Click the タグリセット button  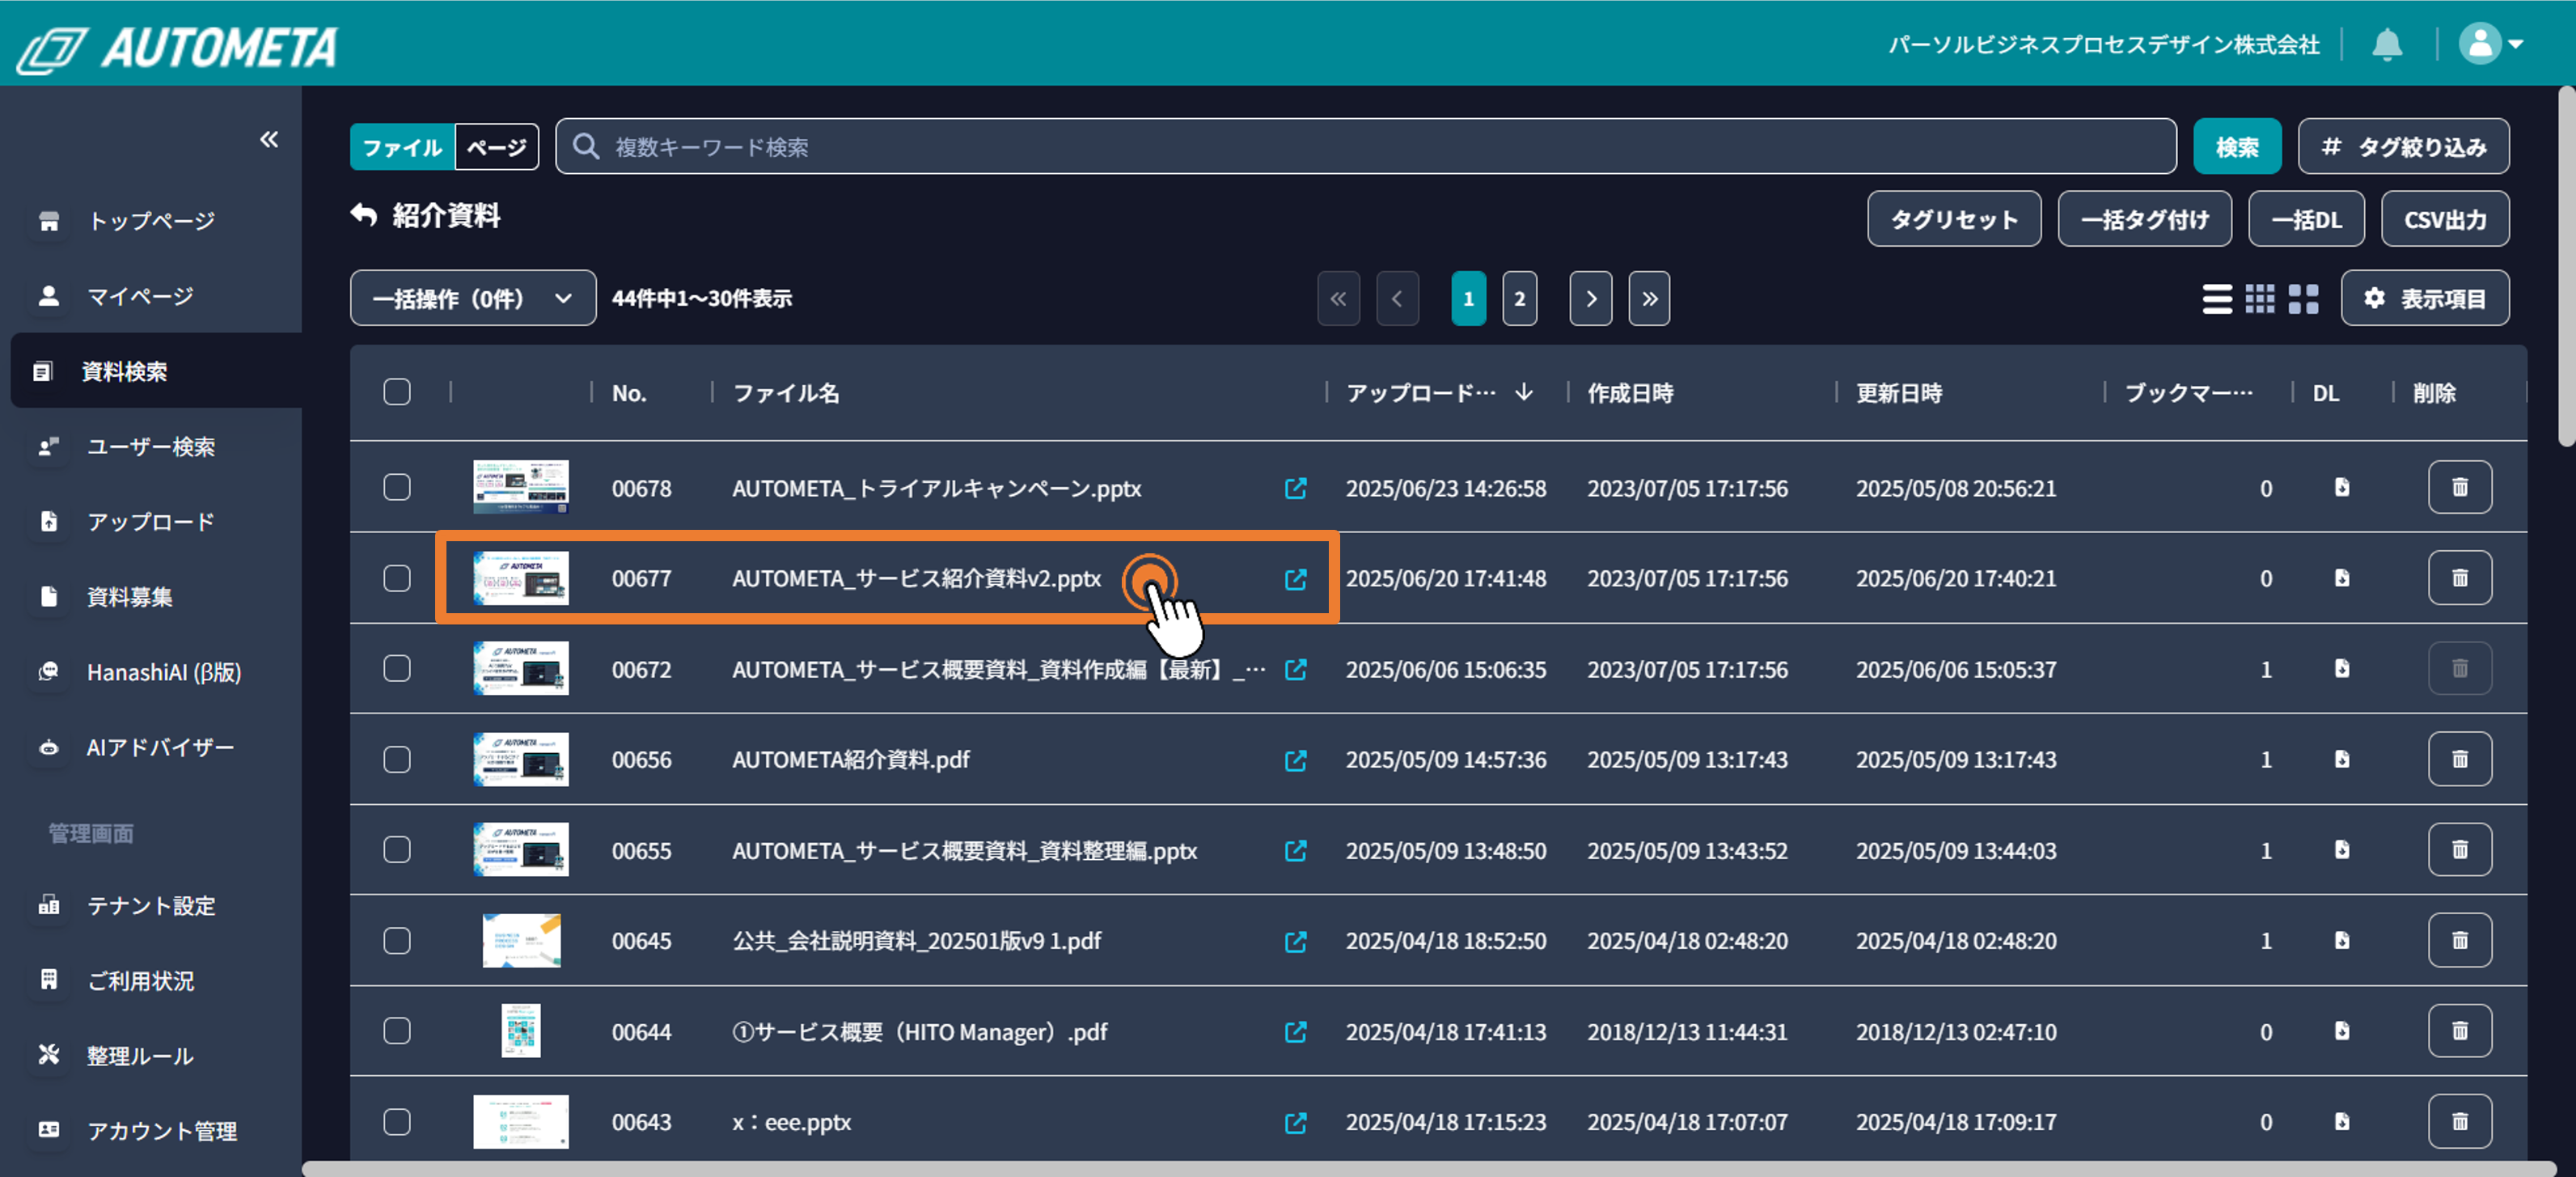pos(1954,219)
